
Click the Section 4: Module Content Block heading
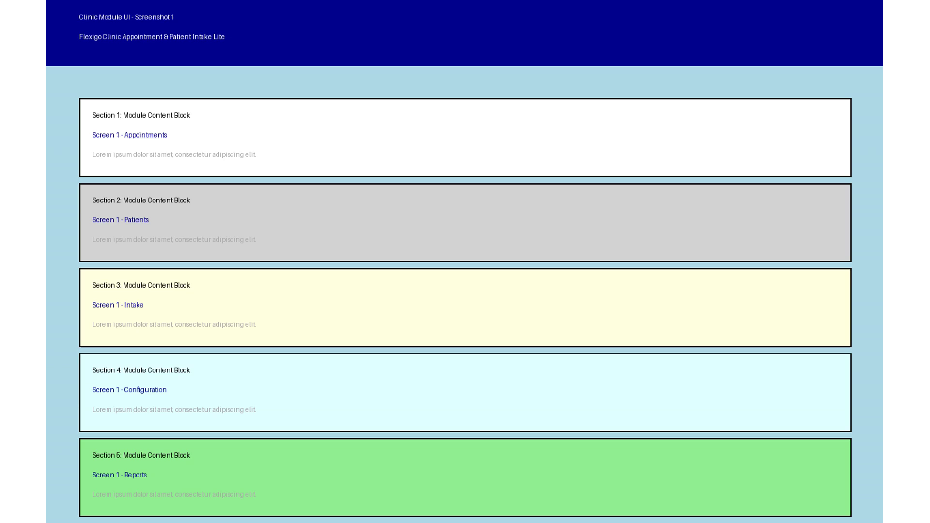pyautogui.click(x=141, y=370)
